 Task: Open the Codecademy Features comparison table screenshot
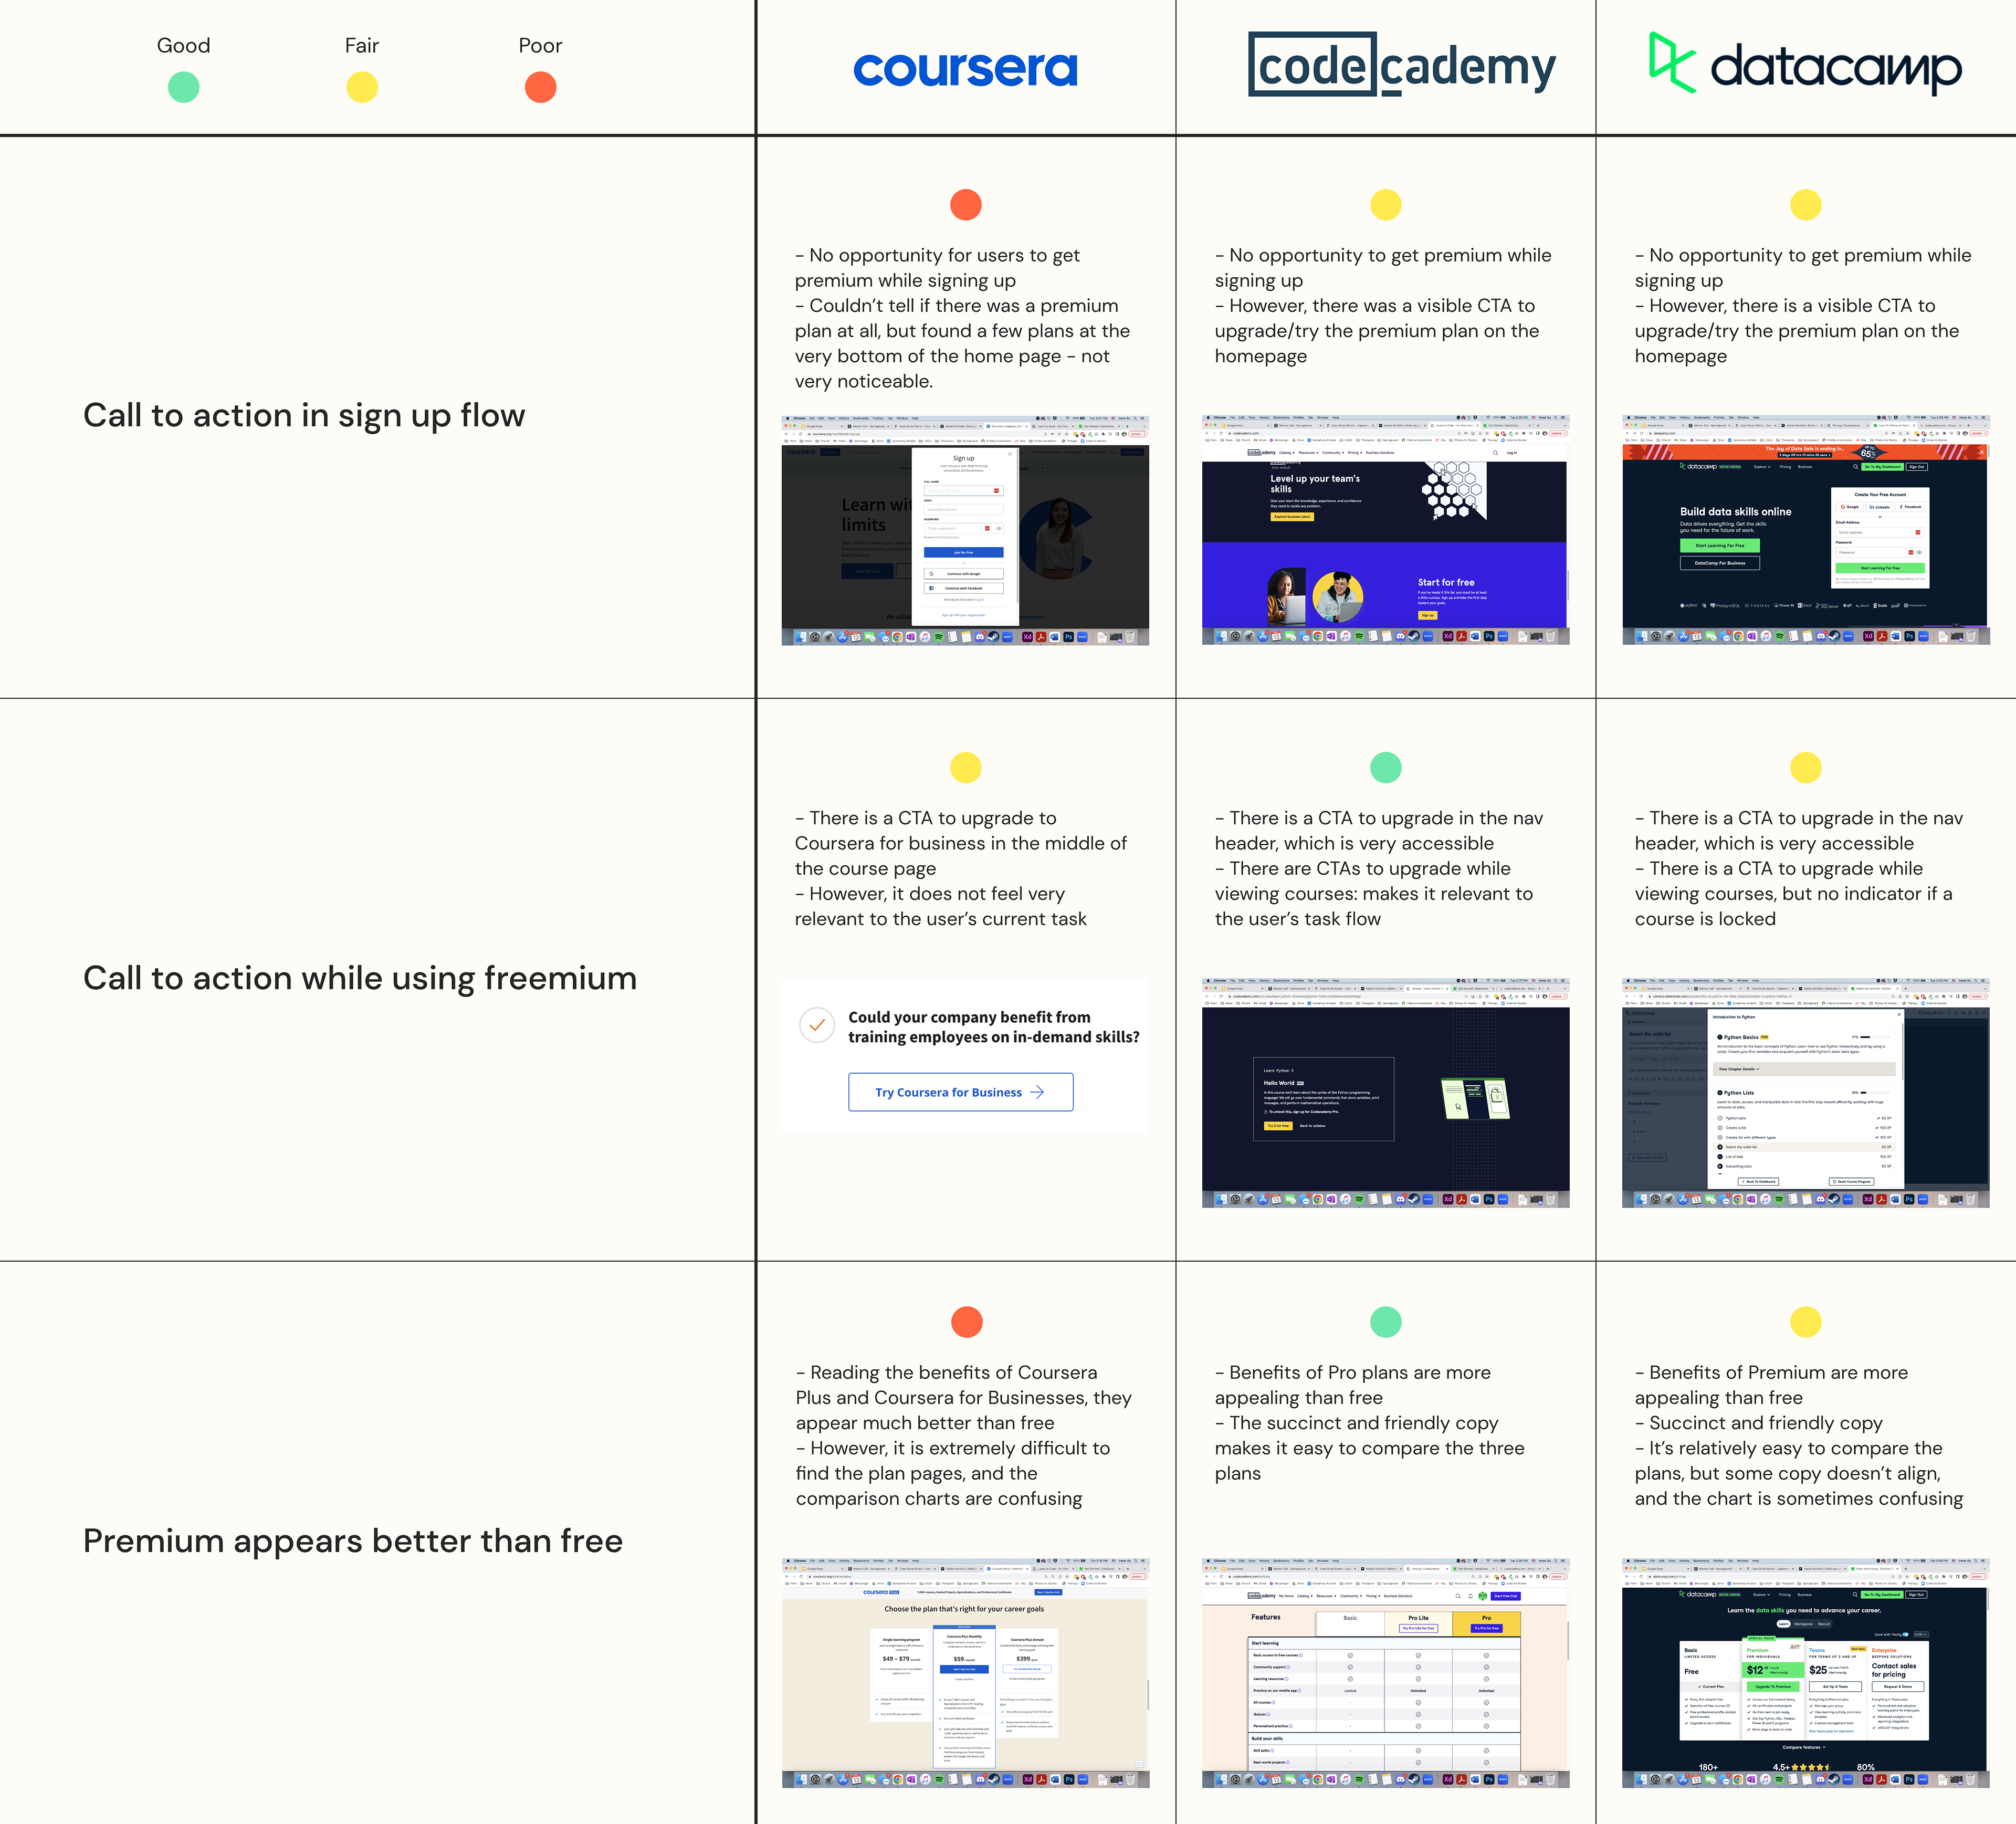1385,1673
